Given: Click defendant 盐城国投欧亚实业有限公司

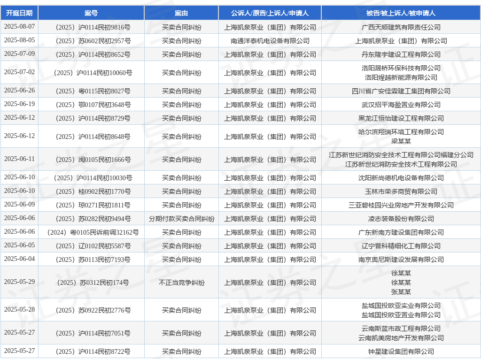Looking at the screenshot, I should click(x=401, y=306).
